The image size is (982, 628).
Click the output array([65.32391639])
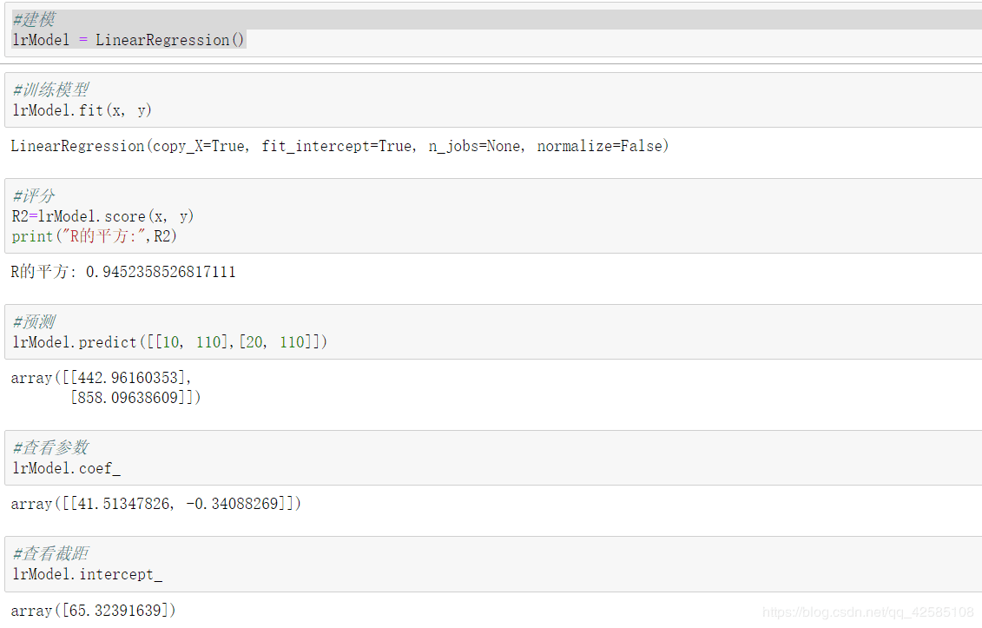click(x=93, y=611)
